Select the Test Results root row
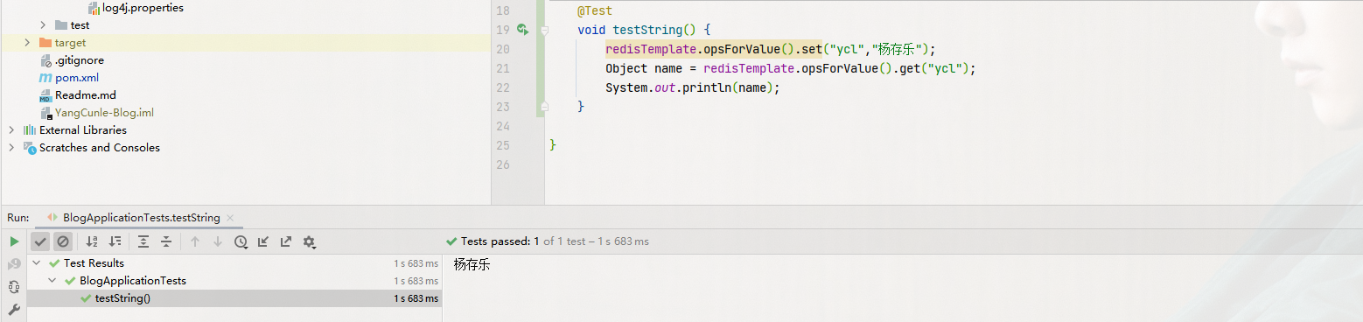Image resolution: width=1363 pixels, height=322 pixels. 234,263
